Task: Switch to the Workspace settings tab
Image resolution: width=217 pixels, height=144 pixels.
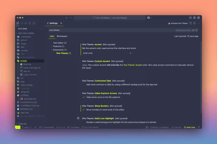Action: [x=62, y=36]
